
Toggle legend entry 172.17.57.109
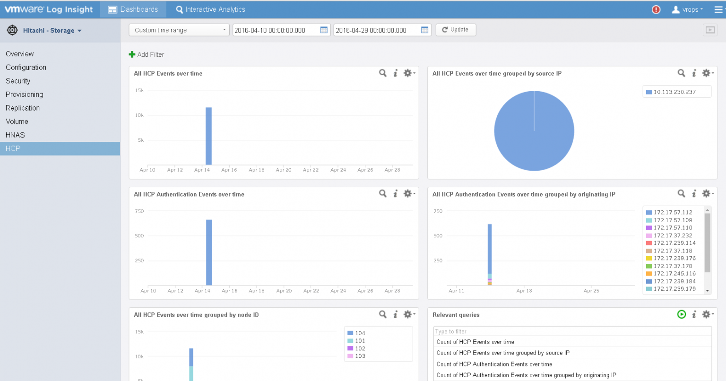coord(669,220)
